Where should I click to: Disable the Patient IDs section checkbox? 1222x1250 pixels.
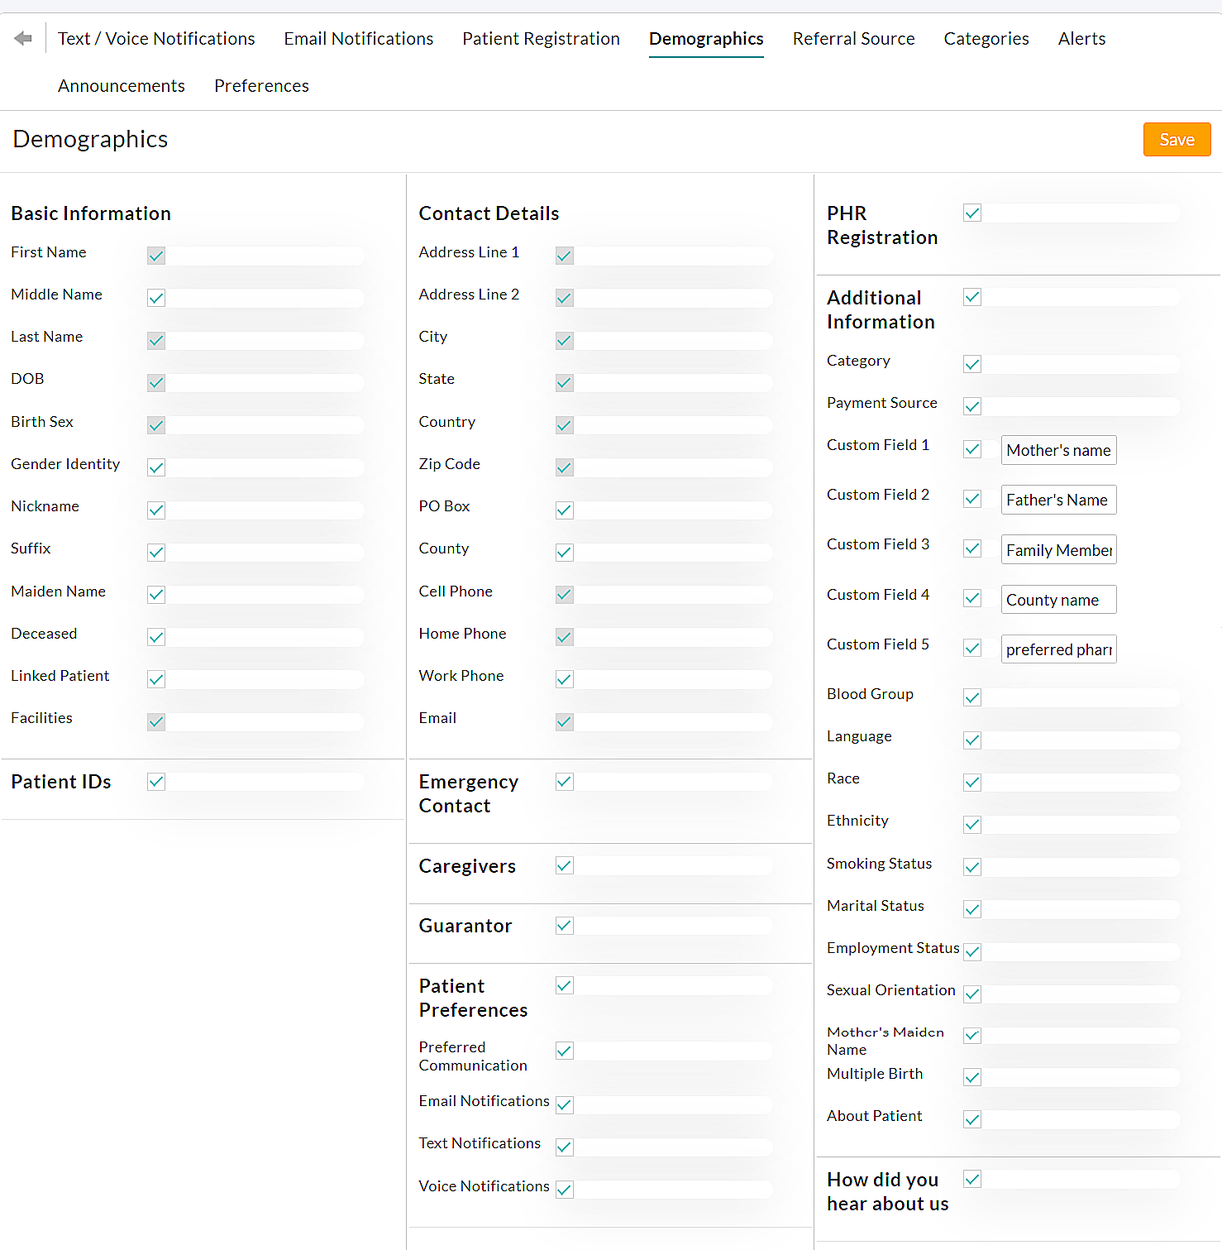click(x=156, y=782)
